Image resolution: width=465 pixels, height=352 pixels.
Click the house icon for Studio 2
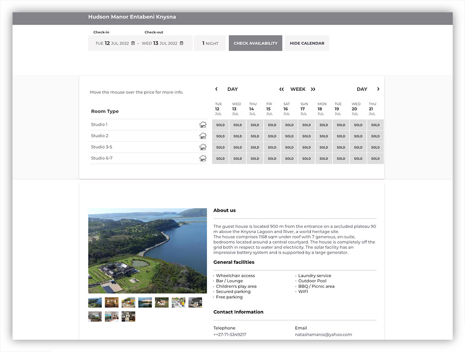(x=203, y=136)
